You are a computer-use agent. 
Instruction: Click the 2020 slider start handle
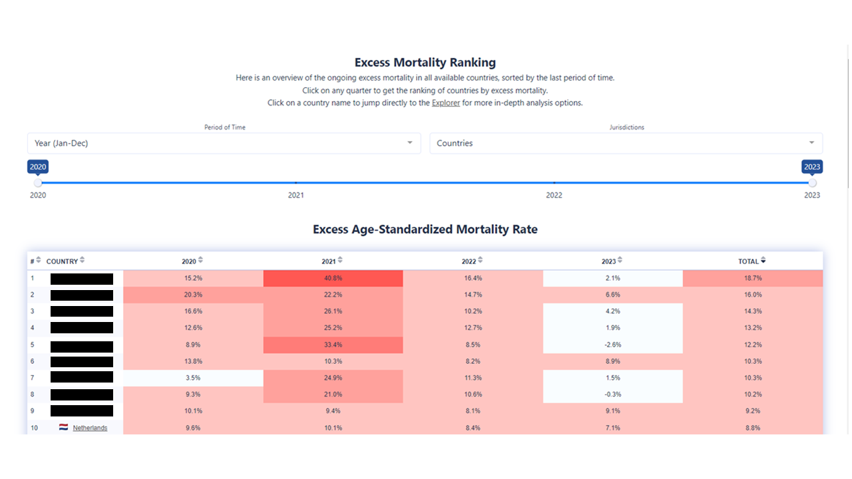38,183
